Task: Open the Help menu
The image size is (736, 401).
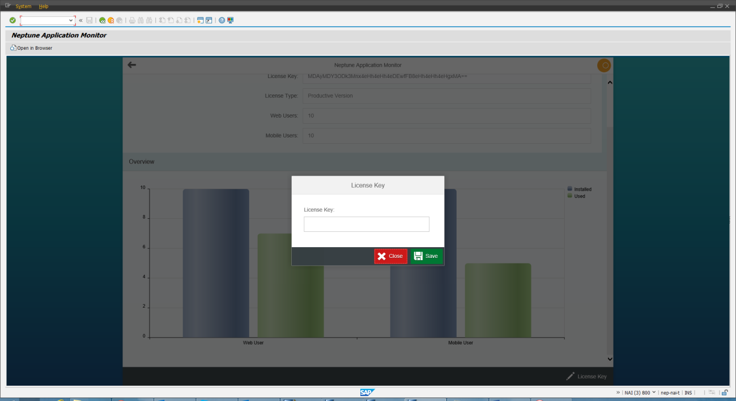Action: 44,6
